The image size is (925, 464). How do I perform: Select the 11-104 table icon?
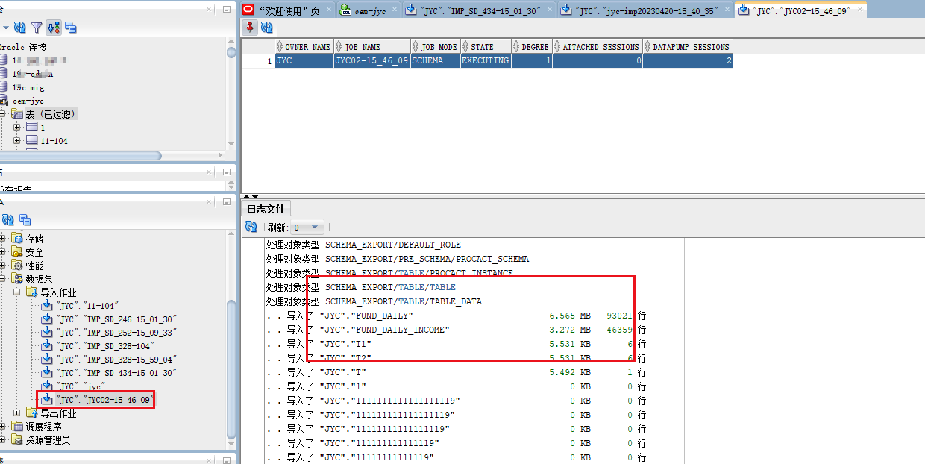pyautogui.click(x=31, y=140)
